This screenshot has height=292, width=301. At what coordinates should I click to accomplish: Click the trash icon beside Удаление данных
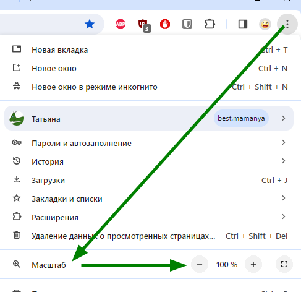[17, 235]
